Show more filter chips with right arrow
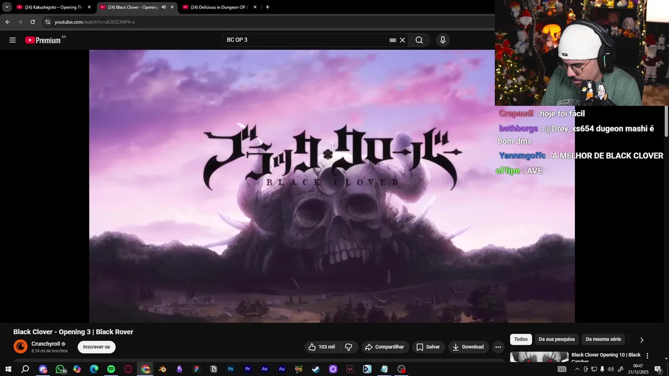The width and height of the screenshot is (669, 376). click(642, 340)
